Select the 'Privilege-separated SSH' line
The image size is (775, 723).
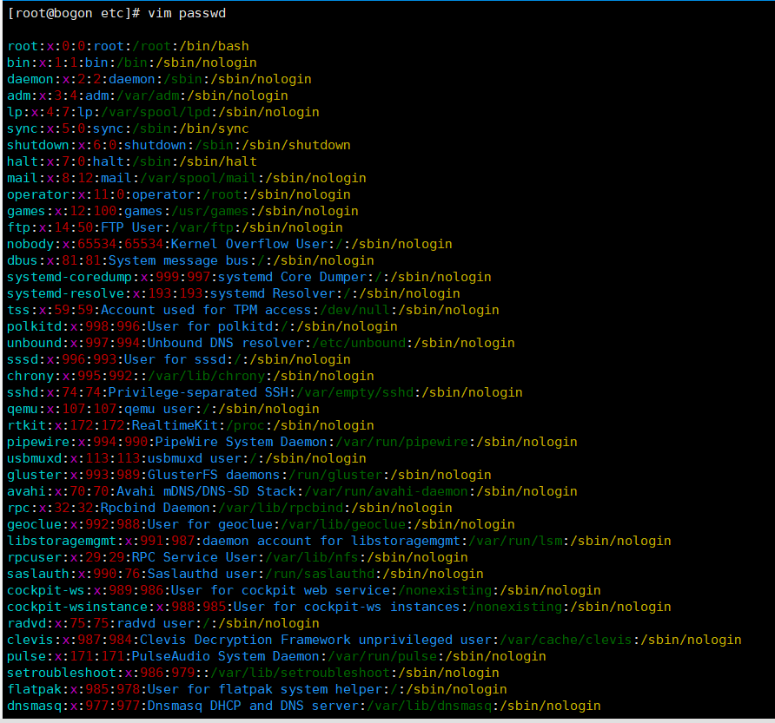coord(265,392)
